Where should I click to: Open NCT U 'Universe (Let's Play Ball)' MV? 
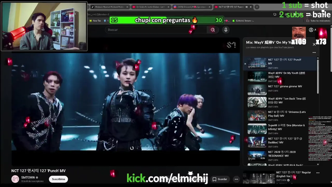(x=281, y=116)
